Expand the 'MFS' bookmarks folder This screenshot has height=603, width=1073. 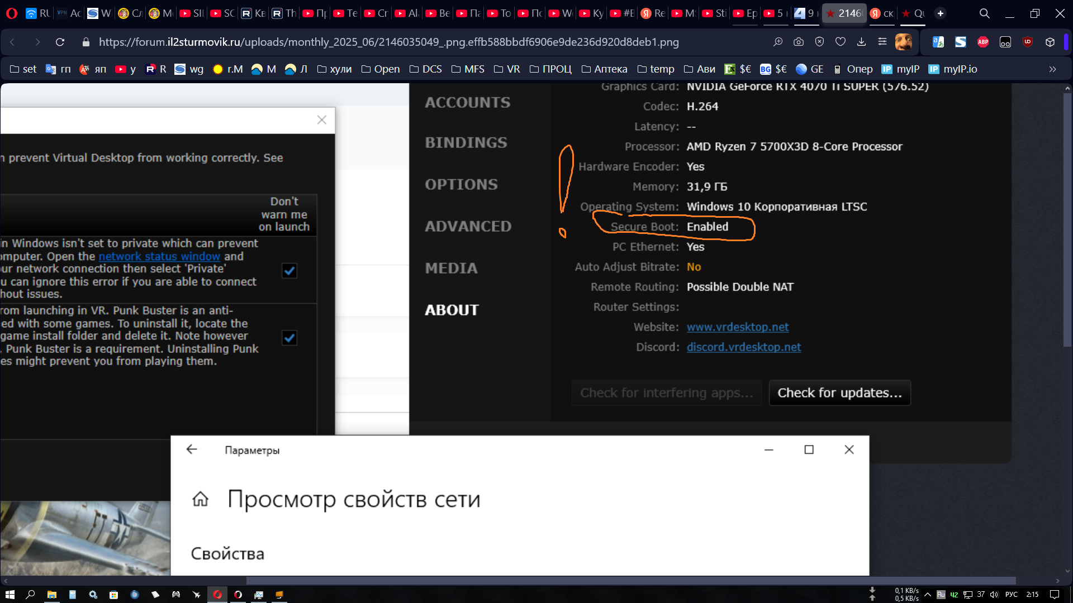tap(468, 69)
